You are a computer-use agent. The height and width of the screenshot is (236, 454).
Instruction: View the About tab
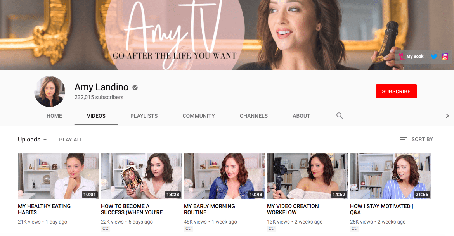tap(302, 116)
